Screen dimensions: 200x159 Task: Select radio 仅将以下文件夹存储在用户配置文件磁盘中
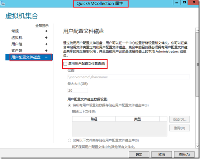point(70,140)
